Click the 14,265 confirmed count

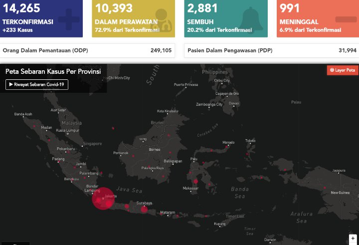[21, 8]
